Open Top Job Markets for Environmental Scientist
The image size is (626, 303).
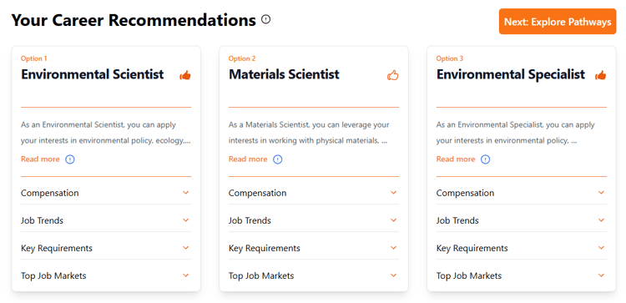pos(106,275)
